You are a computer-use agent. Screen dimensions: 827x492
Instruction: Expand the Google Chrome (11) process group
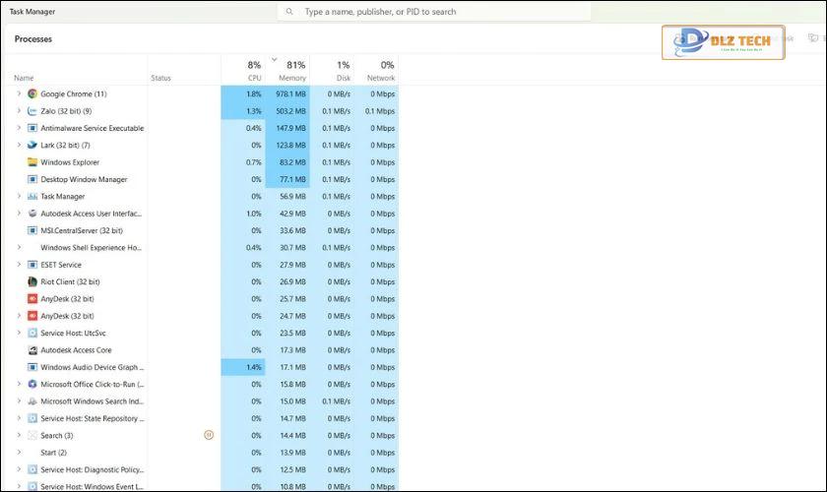19,93
